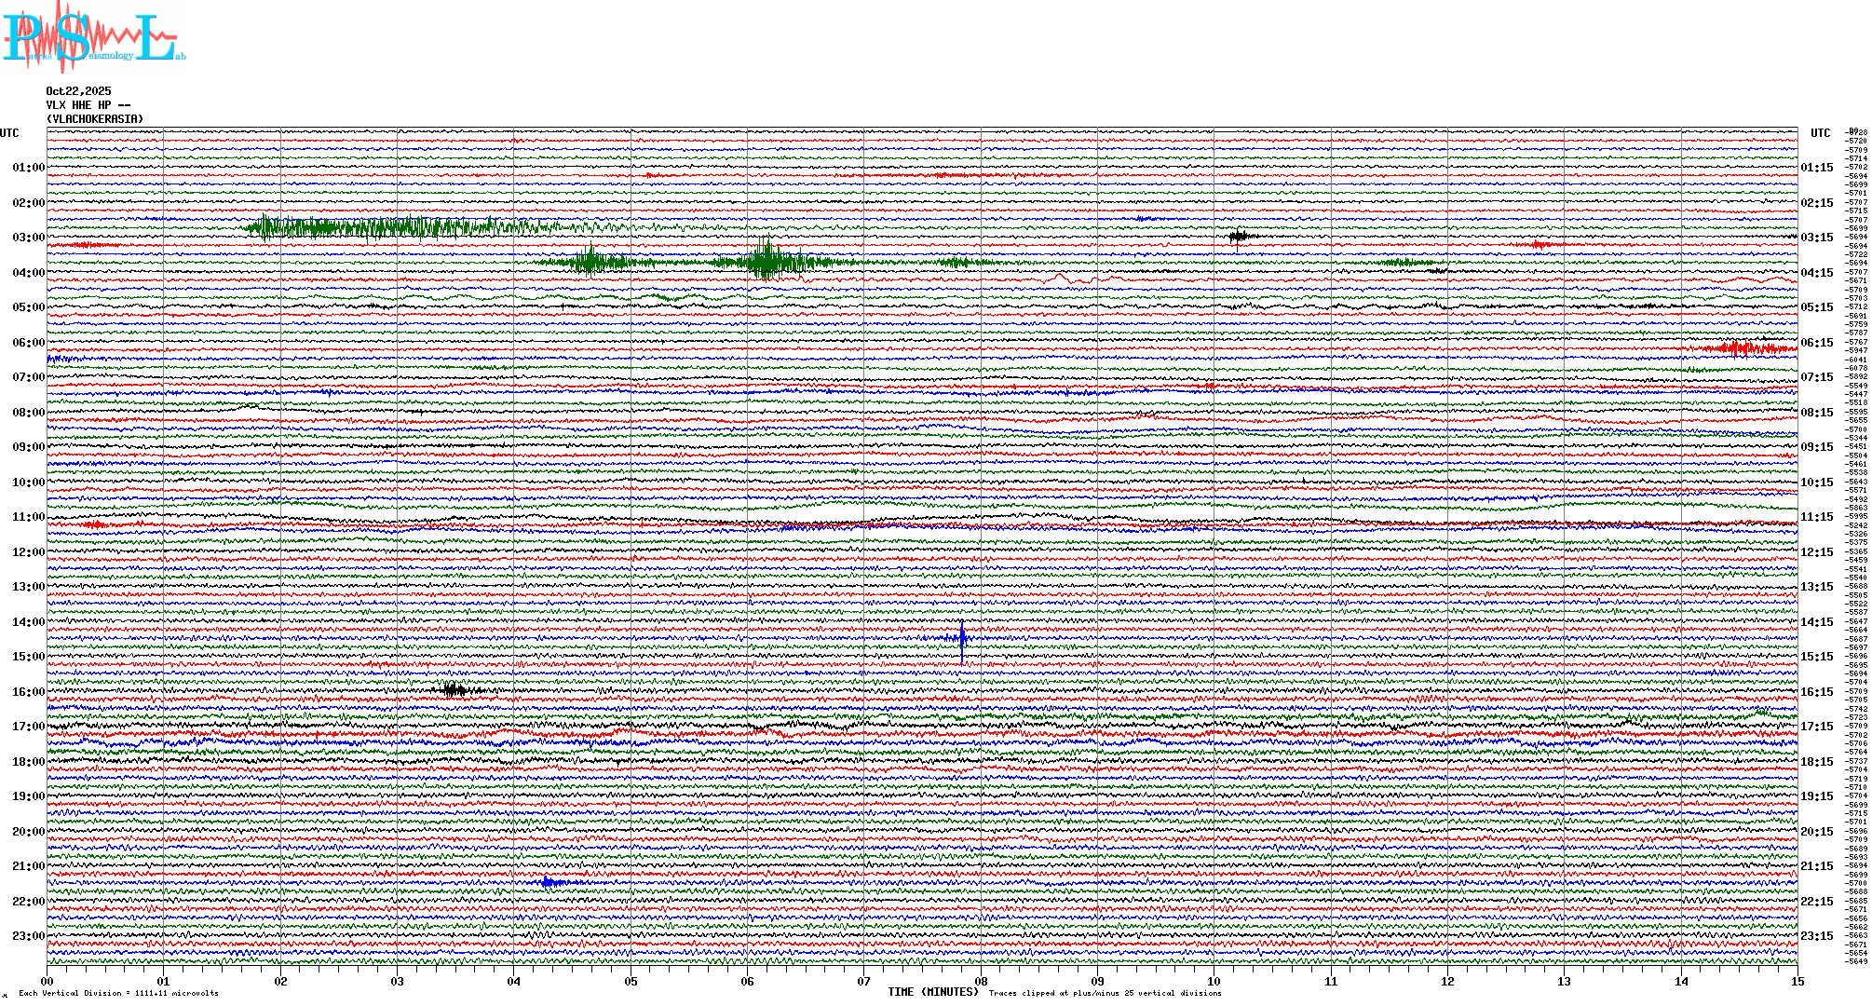
Task: Click the 23:15 label on the right axis
Action: click(x=1816, y=936)
